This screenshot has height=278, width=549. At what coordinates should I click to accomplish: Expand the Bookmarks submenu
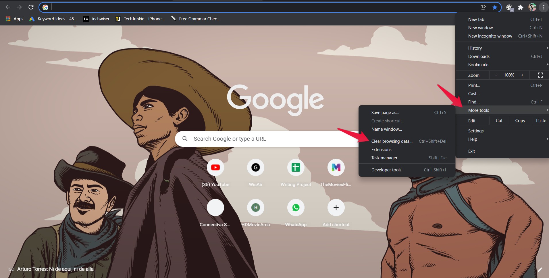502,65
